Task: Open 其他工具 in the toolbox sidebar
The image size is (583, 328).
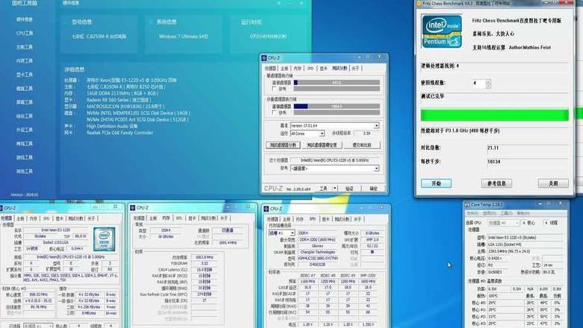Action: (25, 171)
